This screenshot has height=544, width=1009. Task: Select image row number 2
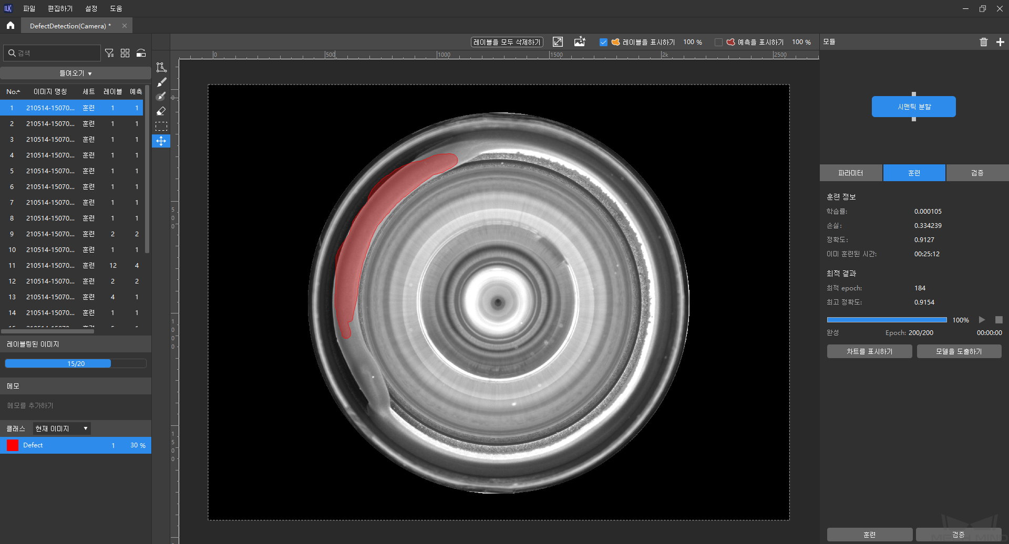[71, 123]
